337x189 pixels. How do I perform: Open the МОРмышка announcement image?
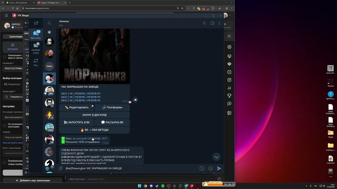point(95,56)
